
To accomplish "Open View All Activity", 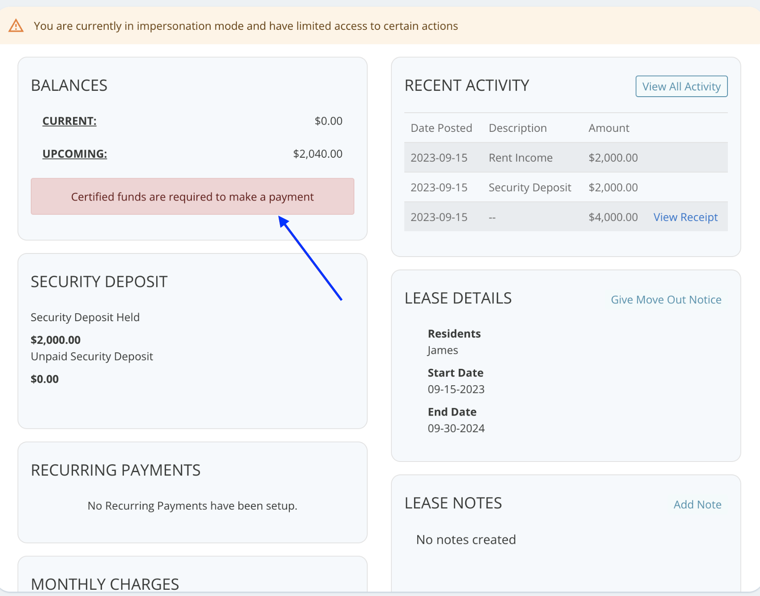I will point(681,86).
